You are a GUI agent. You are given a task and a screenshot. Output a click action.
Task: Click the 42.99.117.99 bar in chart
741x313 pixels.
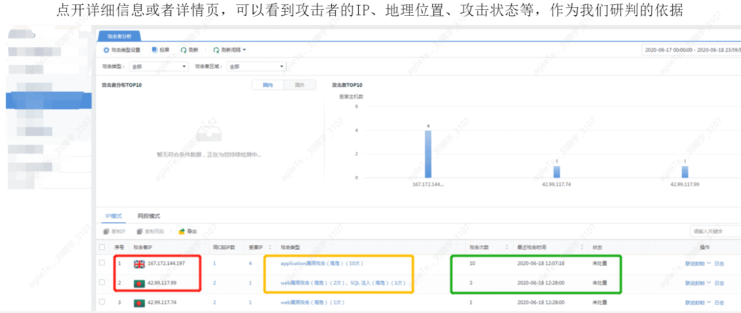(685, 172)
